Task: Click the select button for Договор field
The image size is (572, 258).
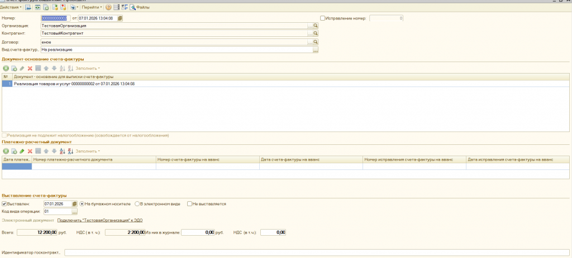Action: [311, 42]
